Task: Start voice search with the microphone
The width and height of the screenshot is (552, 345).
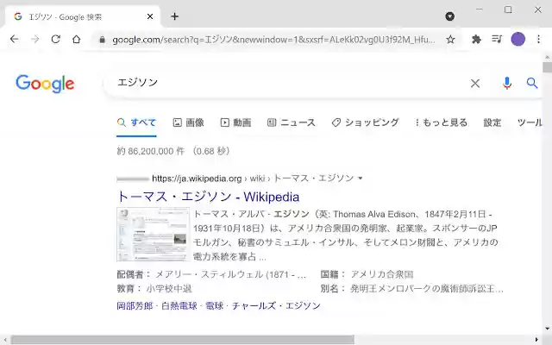Action: tap(507, 83)
